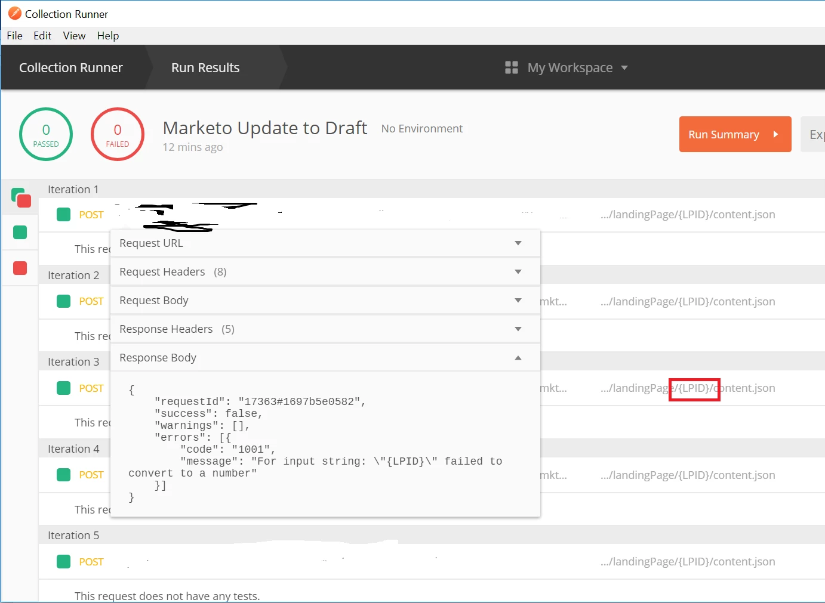825x603 pixels.
Task: Select the Iteration 5 header row
Action: tap(432, 535)
